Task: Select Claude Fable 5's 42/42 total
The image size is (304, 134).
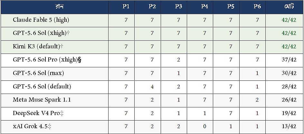Action: click(289, 20)
